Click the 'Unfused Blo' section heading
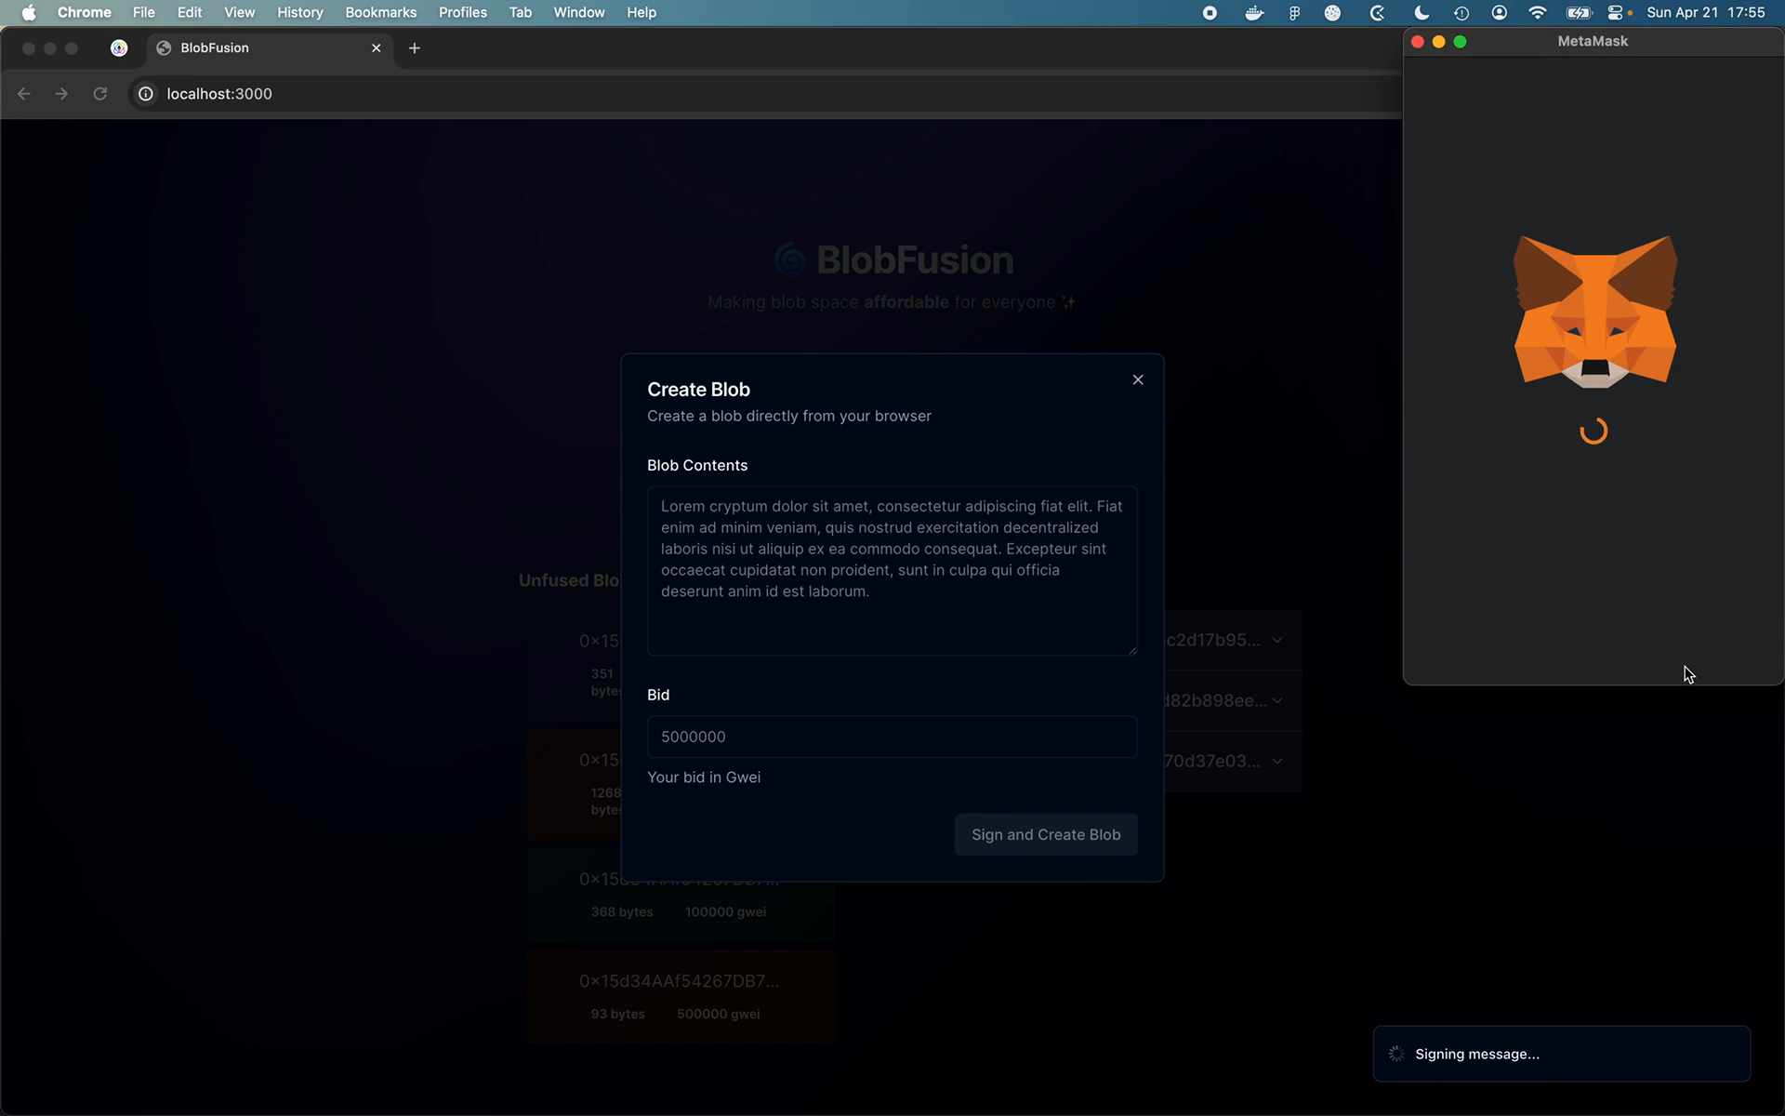The image size is (1785, 1116). 569,580
